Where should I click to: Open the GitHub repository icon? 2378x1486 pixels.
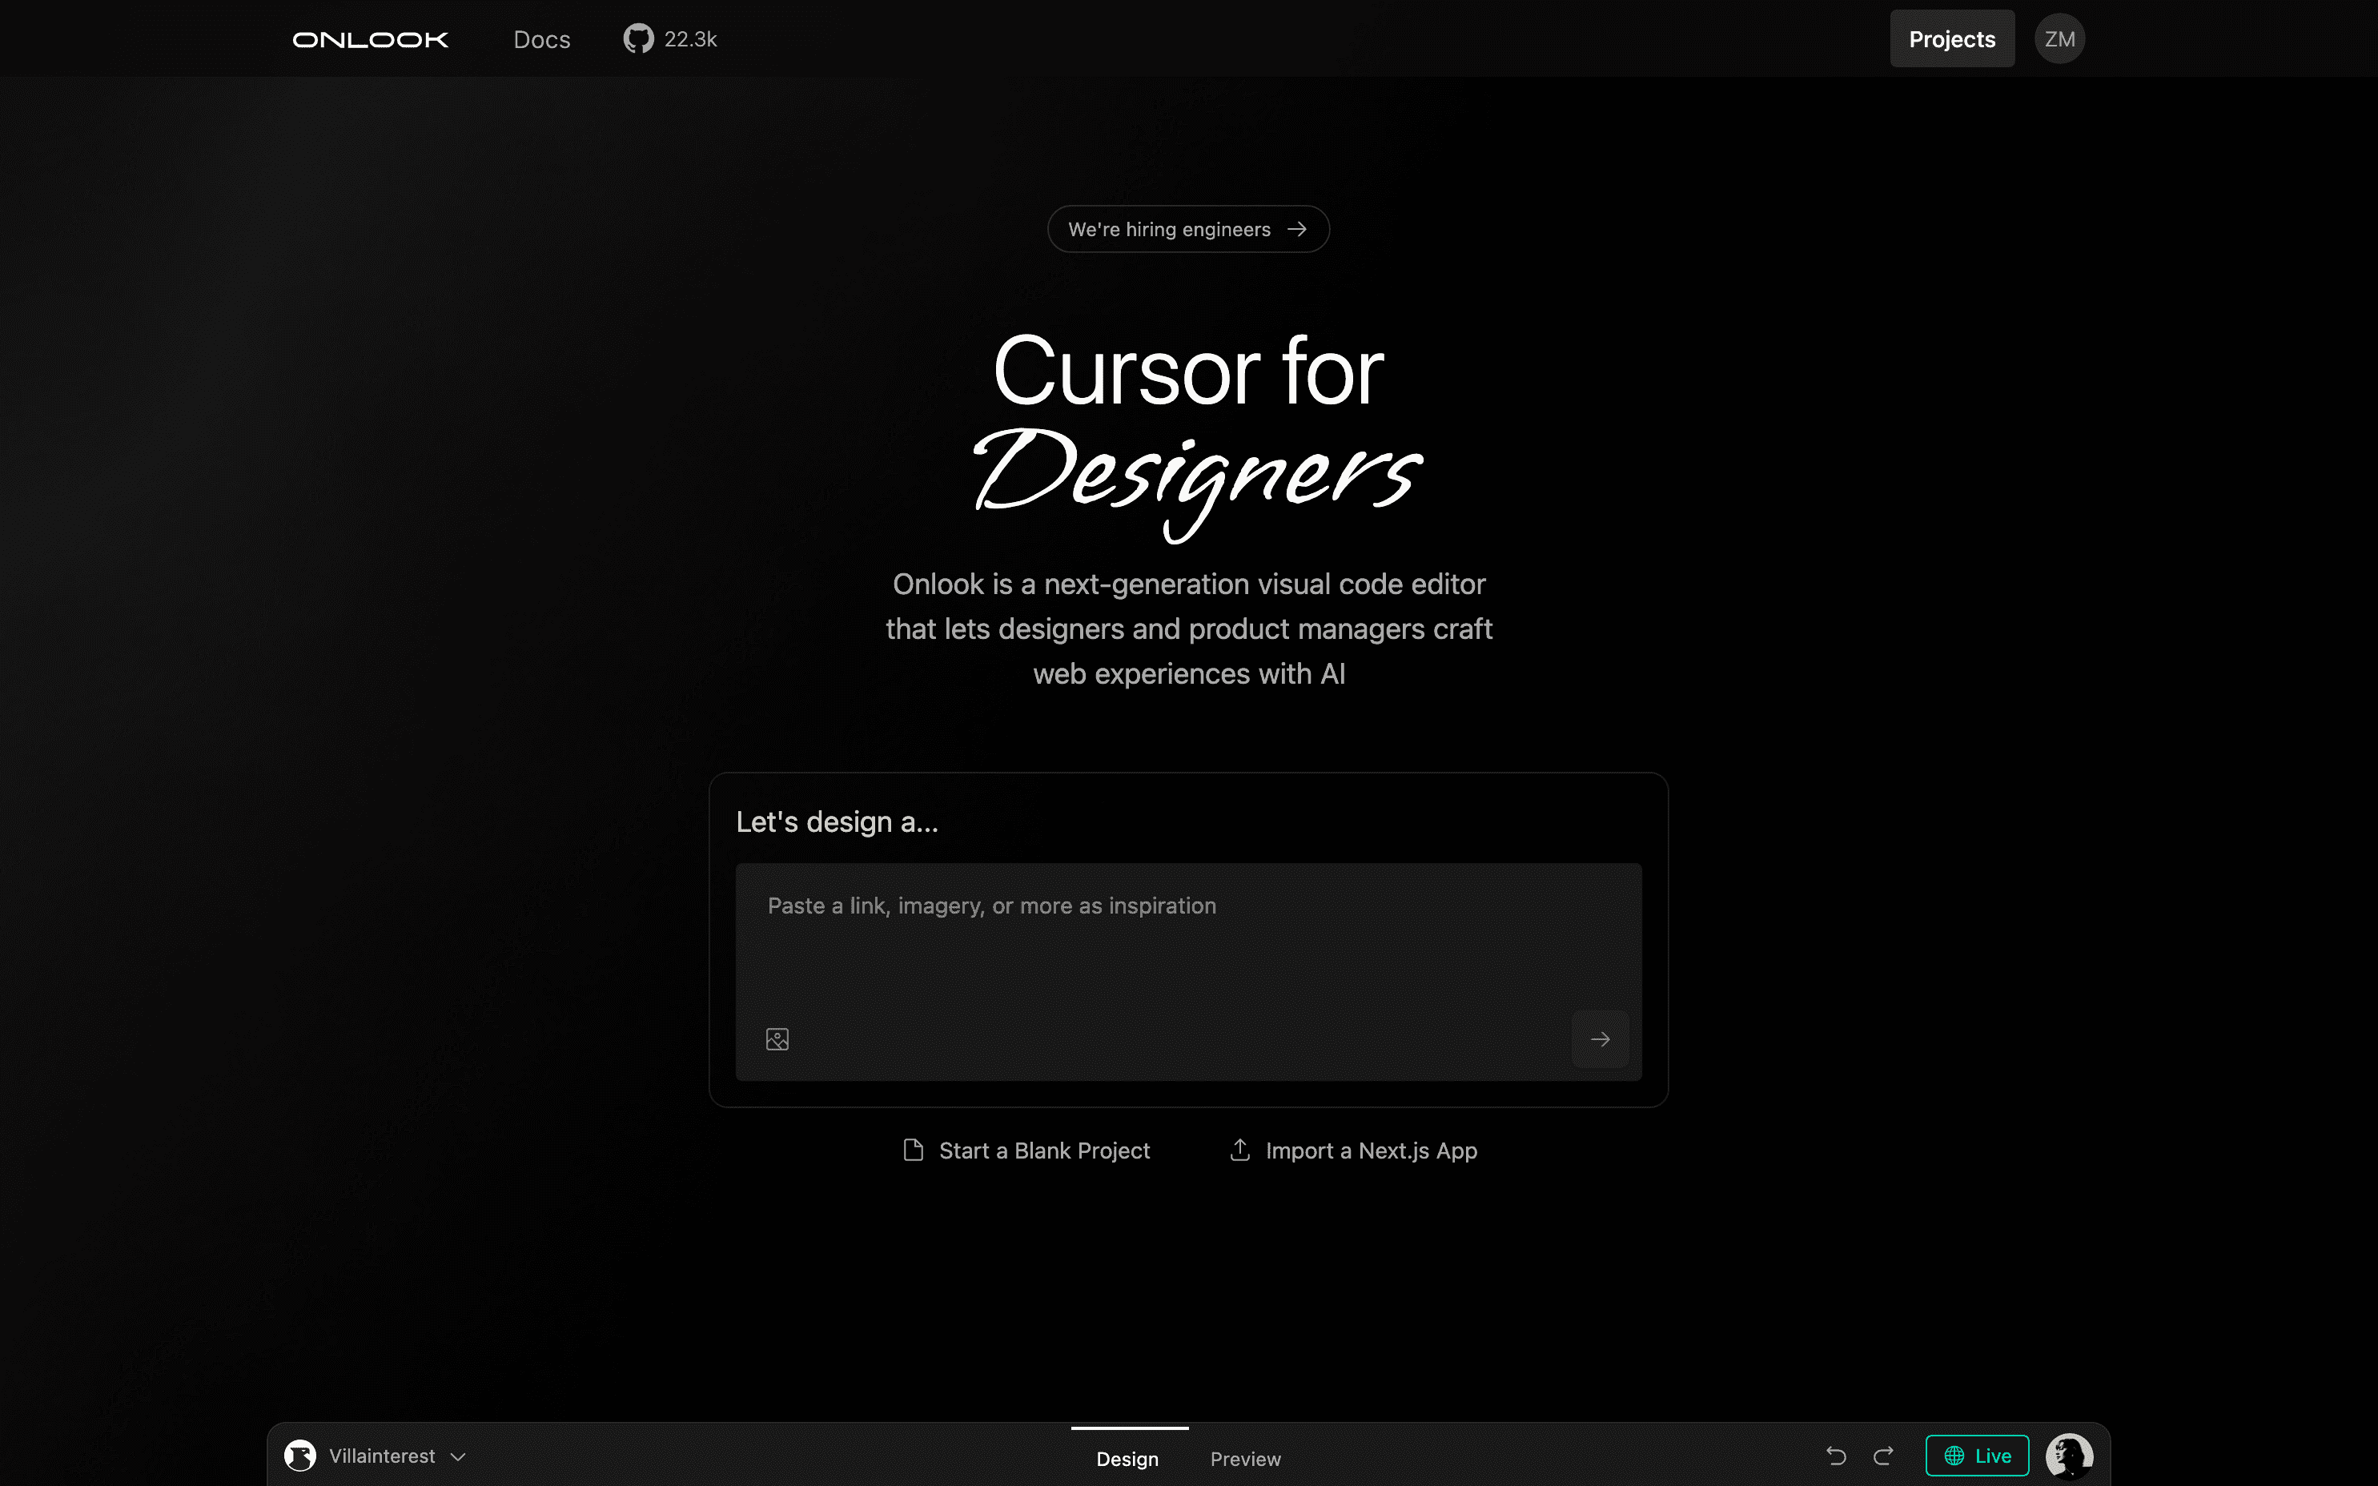(637, 39)
